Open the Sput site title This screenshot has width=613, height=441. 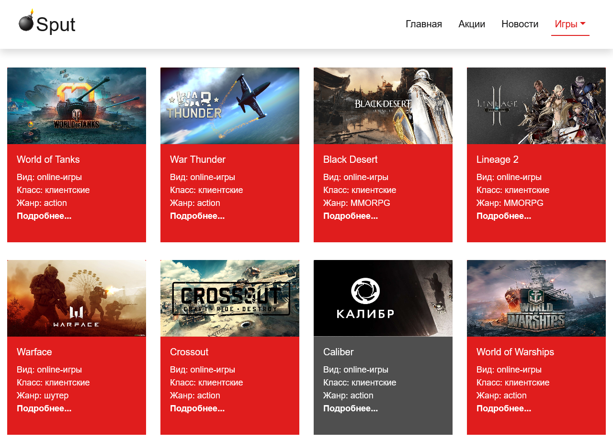(56, 24)
